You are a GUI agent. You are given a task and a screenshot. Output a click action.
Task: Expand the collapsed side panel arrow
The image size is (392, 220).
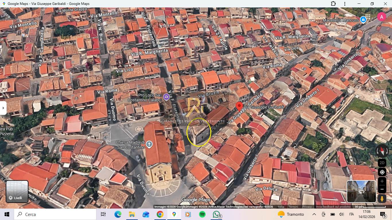(3, 108)
